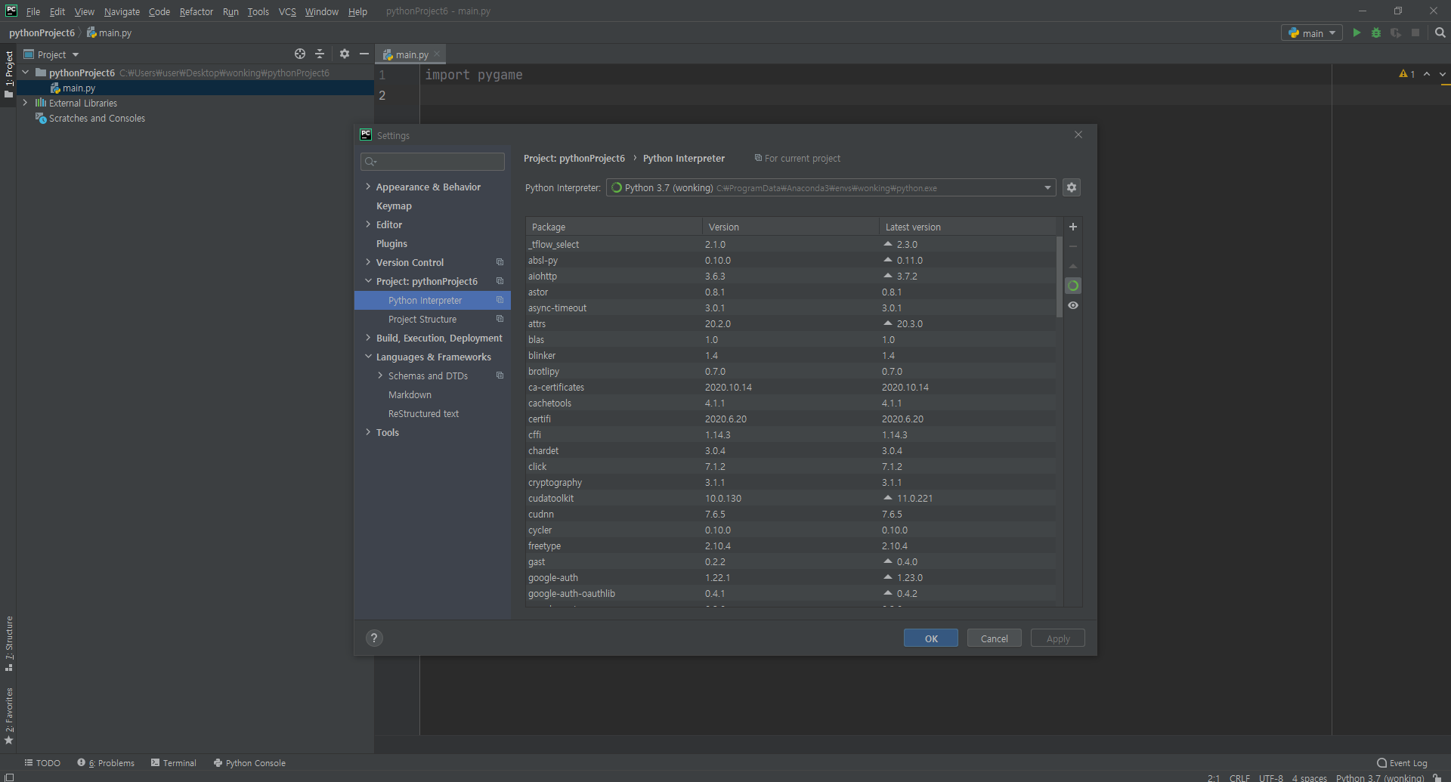This screenshot has height=782, width=1451.
Task: Open the VCS menu
Action: tap(287, 11)
